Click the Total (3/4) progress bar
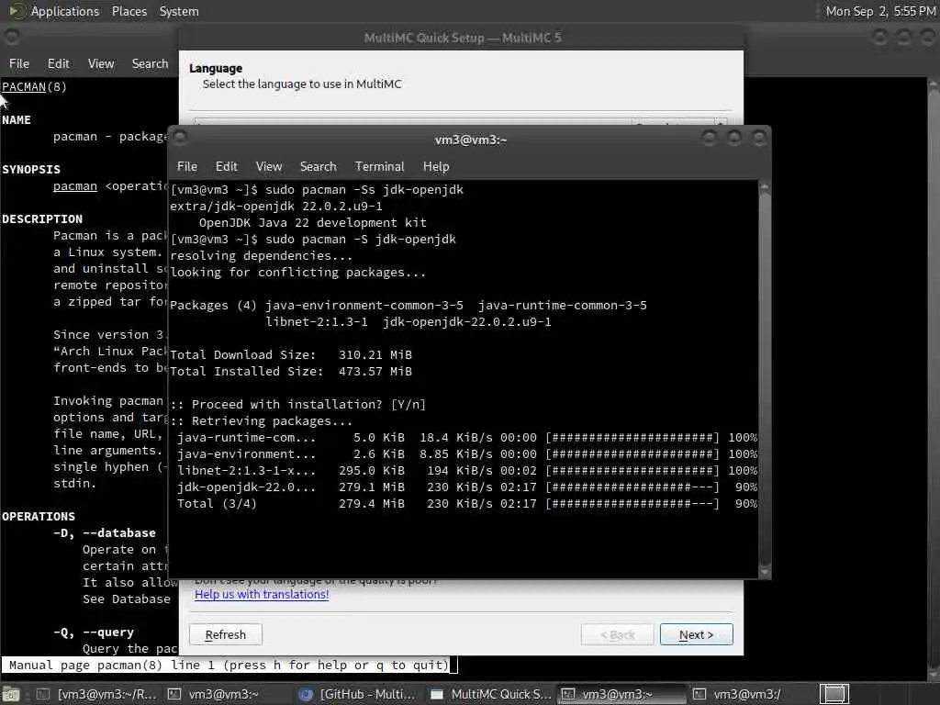This screenshot has width=940, height=705. point(632,504)
